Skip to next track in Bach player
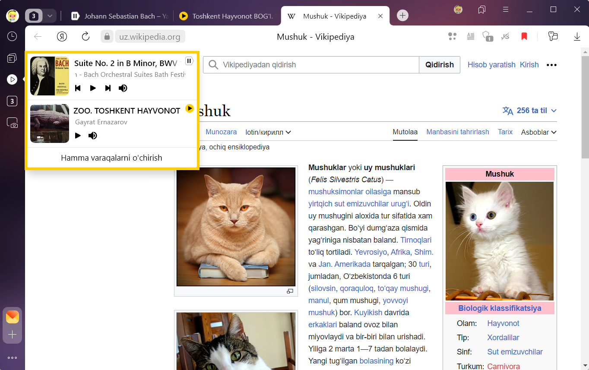The image size is (589, 370). 108,88
